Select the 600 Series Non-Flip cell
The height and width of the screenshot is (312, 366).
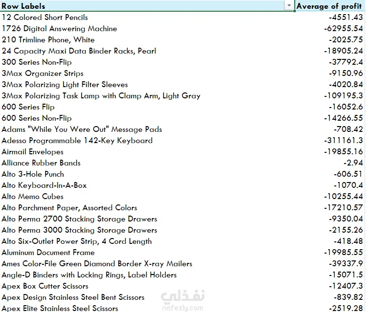37,118
